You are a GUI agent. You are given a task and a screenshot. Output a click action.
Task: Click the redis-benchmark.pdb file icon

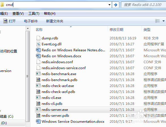(x=38, y=80)
